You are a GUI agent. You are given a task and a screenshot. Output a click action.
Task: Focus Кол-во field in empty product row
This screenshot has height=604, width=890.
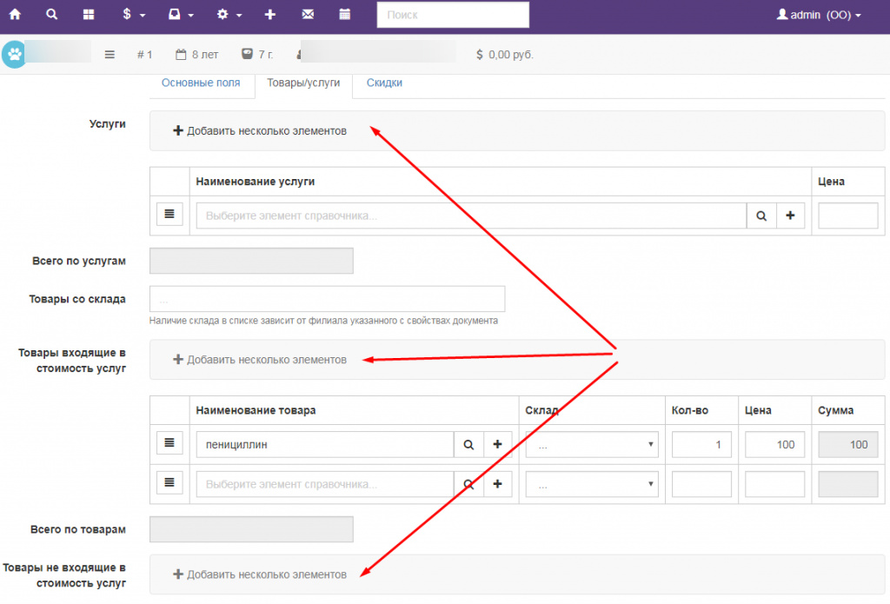click(701, 484)
